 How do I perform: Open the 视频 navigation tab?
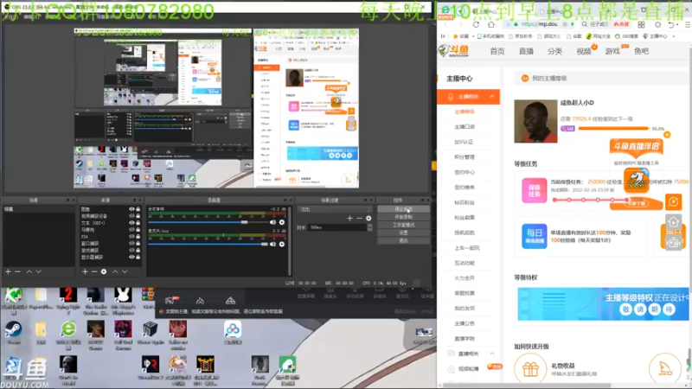click(583, 51)
